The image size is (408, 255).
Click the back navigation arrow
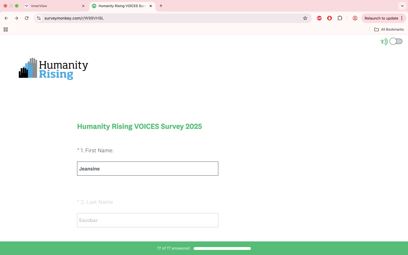pos(6,18)
